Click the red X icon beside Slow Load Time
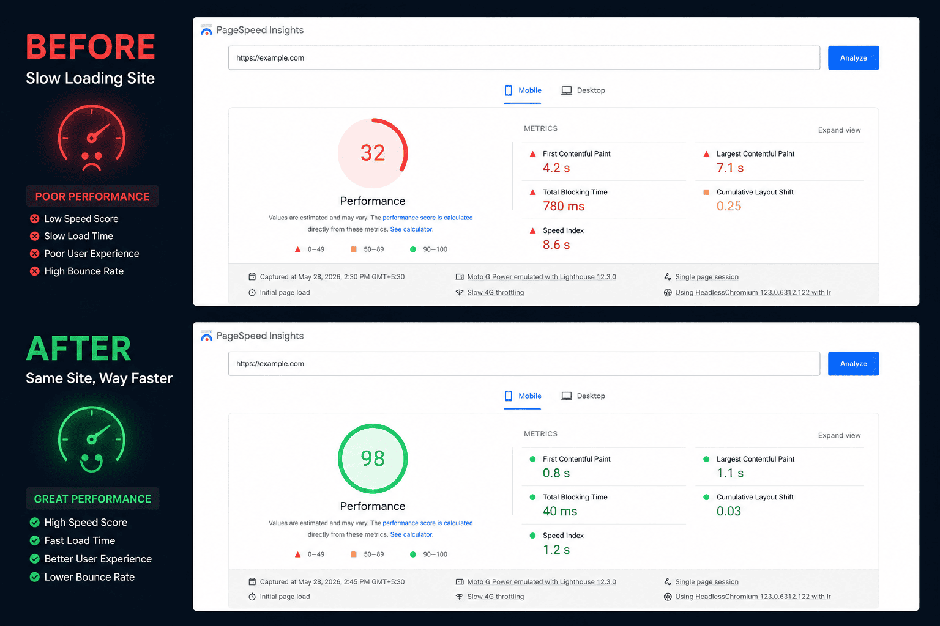Screen dimensions: 940x626 point(35,236)
